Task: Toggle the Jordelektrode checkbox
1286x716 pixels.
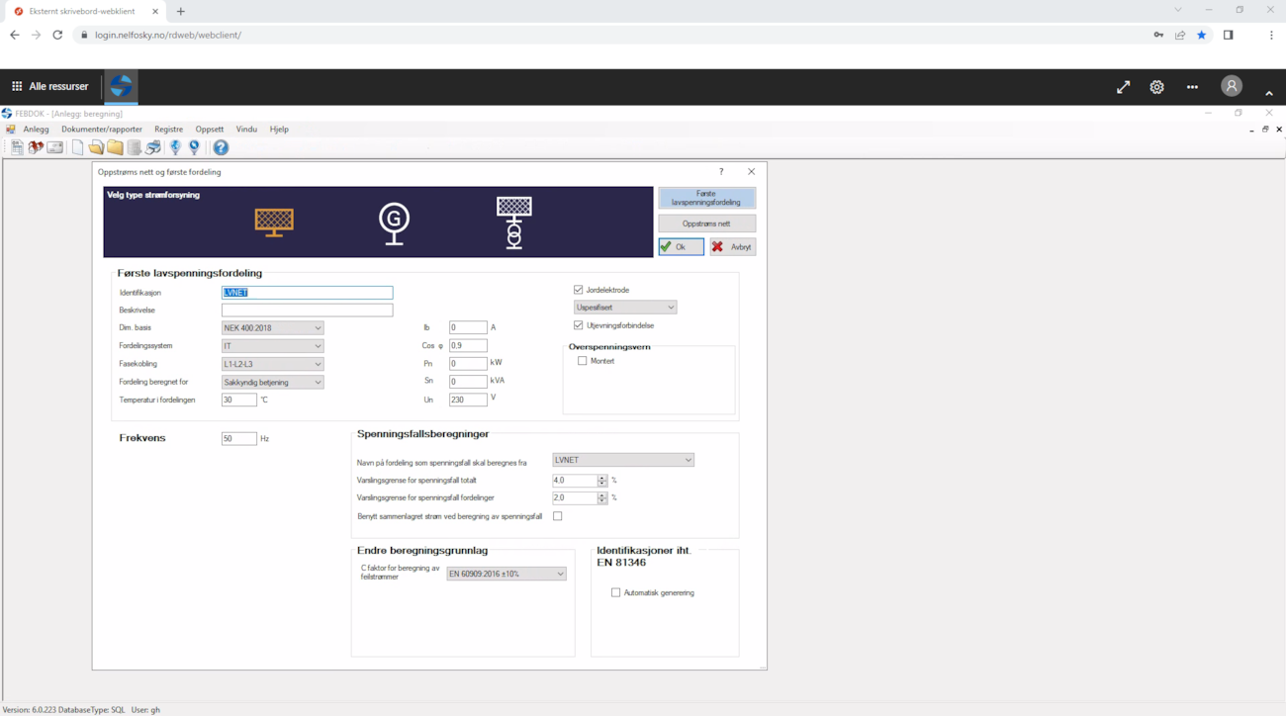Action: click(x=579, y=290)
